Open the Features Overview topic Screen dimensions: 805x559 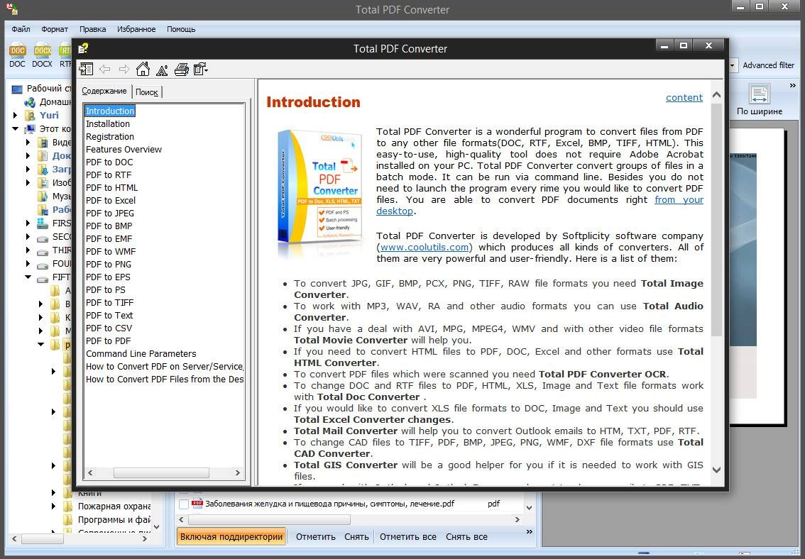pyautogui.click(x=124, y=149)
